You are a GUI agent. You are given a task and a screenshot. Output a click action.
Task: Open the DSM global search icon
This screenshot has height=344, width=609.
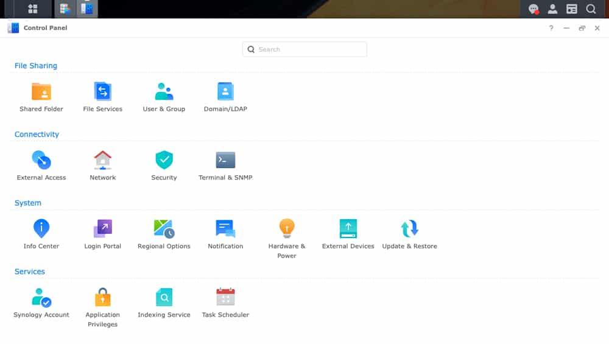(591, 9)
